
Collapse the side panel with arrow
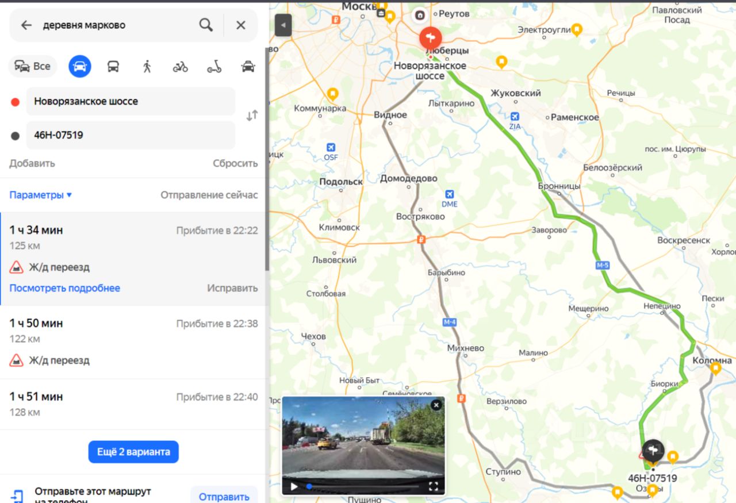tap(283, 25)
